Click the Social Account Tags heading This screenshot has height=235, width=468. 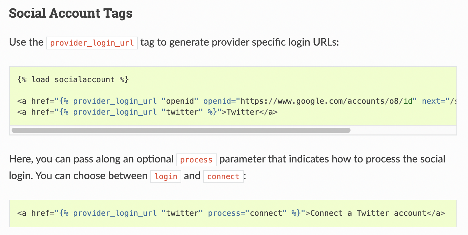click(70, 13)
